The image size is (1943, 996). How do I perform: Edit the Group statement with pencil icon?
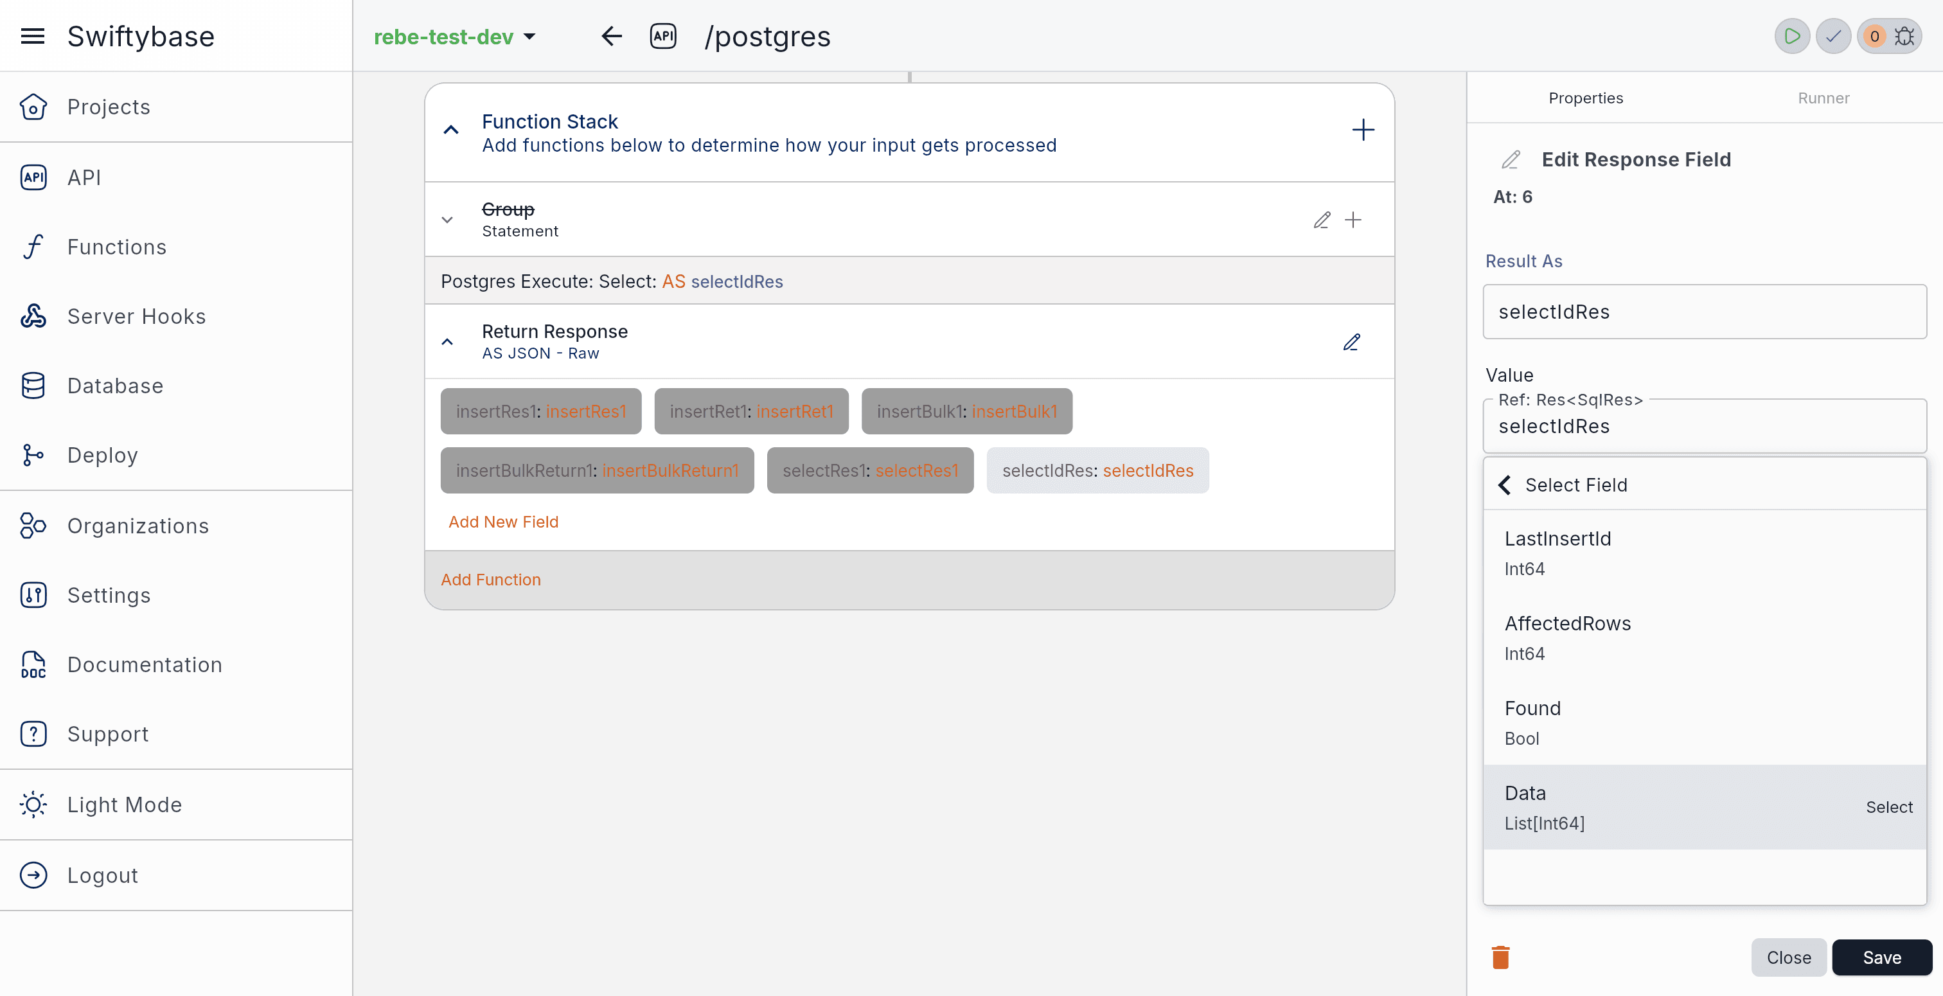tap(1322, 220)
